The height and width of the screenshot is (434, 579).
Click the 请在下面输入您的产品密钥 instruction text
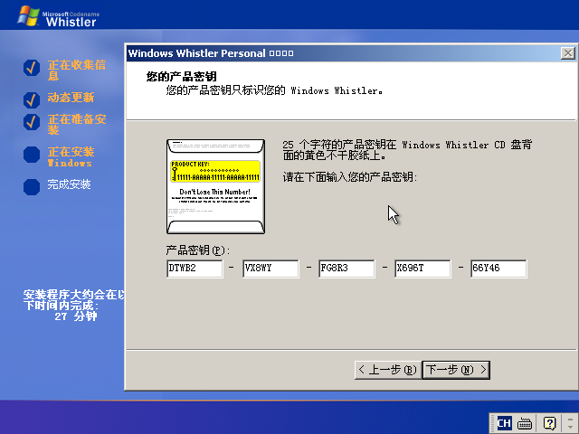coord(350,177)
